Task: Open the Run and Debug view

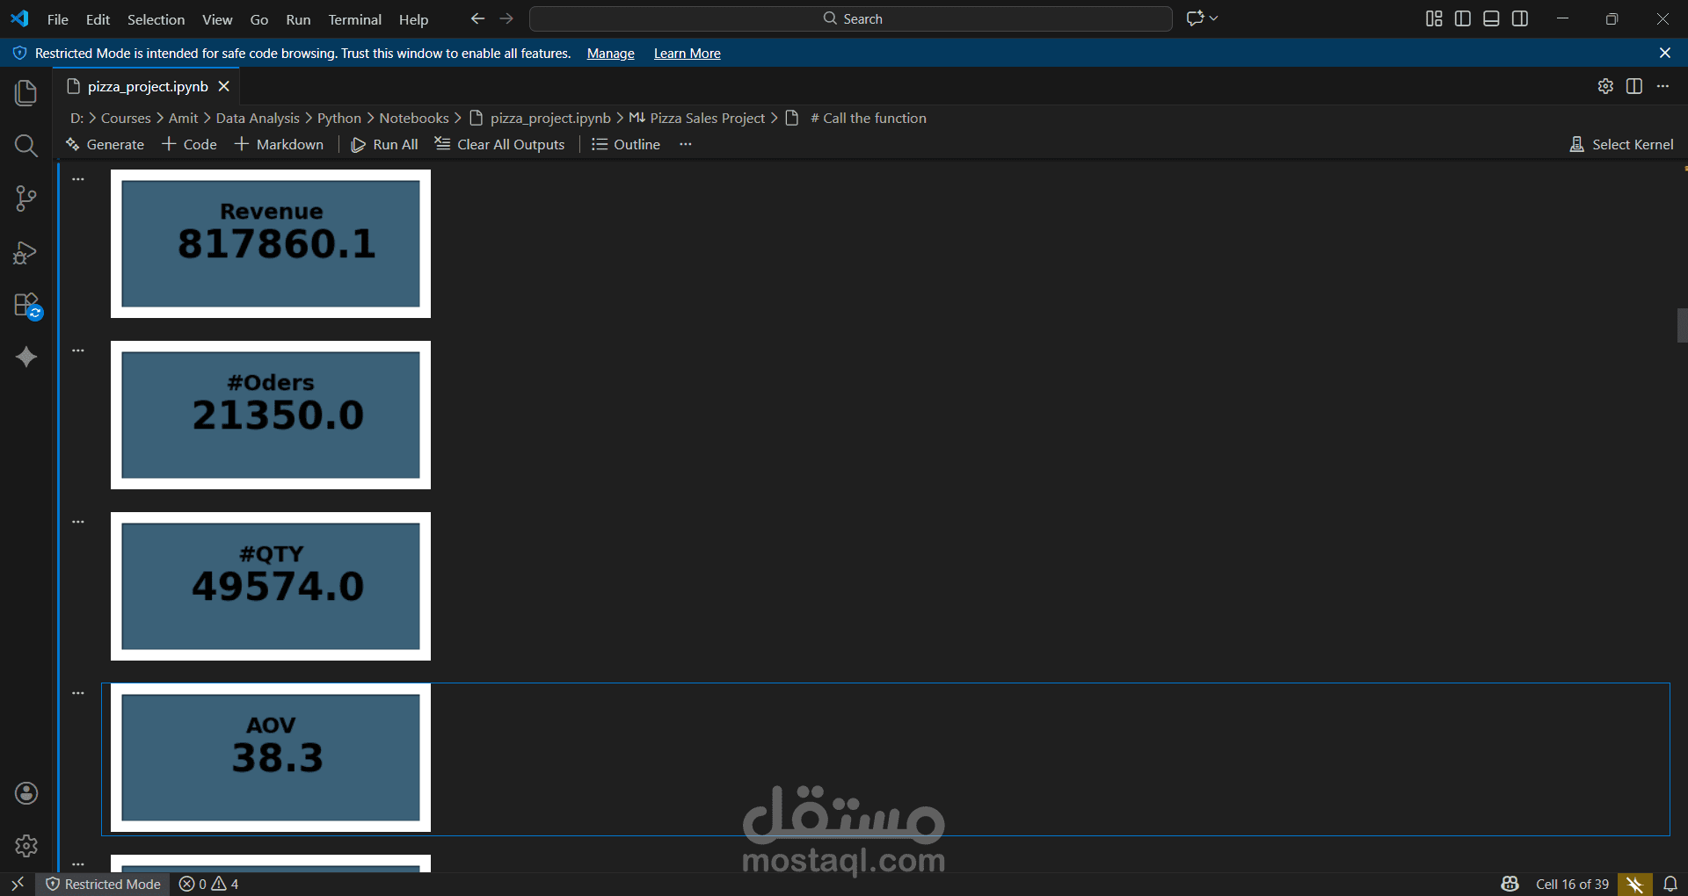Action: coord(26,253)
